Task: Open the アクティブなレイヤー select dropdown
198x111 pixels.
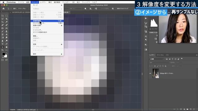Action: [x=24, y=9]
